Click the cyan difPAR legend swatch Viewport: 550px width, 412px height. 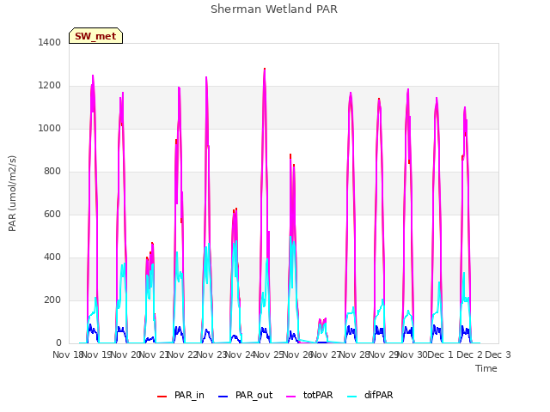click(351, 397)
